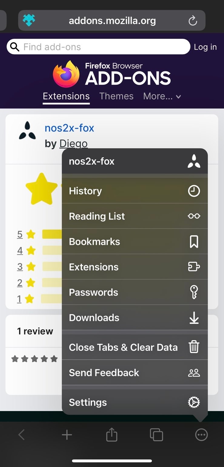Choose Passwords in the menu
The height and width of the screenshot is (467, 224).
[135, 292]
